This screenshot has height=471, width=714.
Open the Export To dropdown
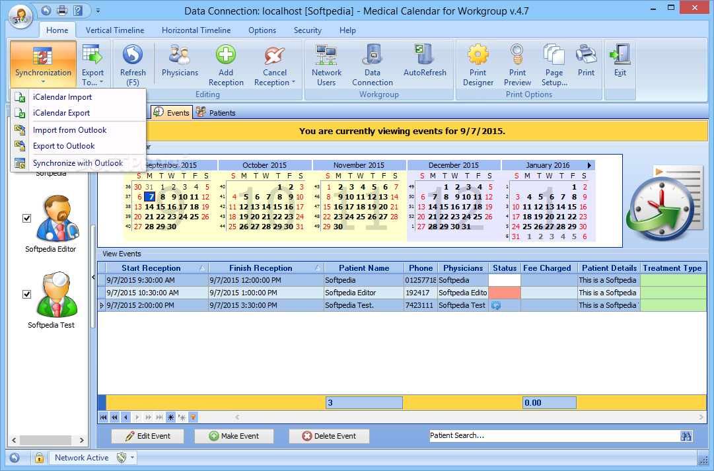tap(92, 78)
